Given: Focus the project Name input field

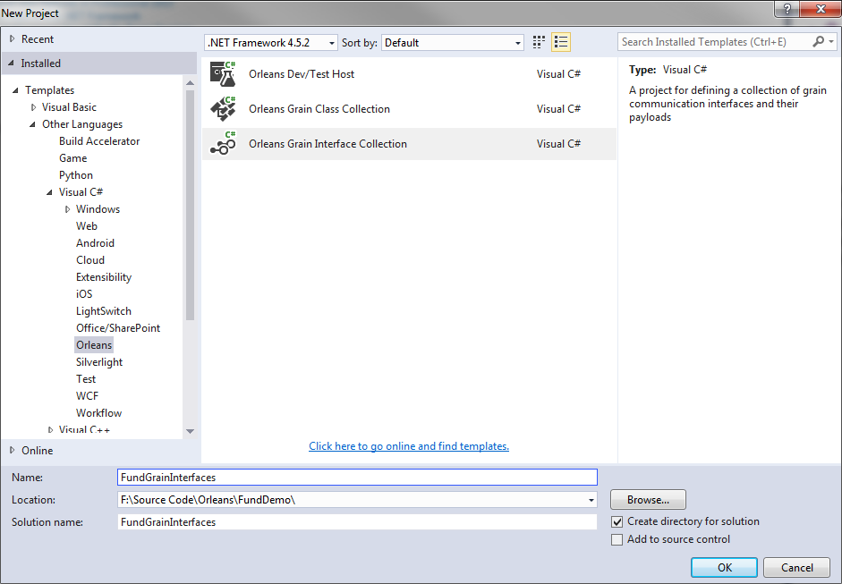Looking at the screenshot, I should click(357, 478).
